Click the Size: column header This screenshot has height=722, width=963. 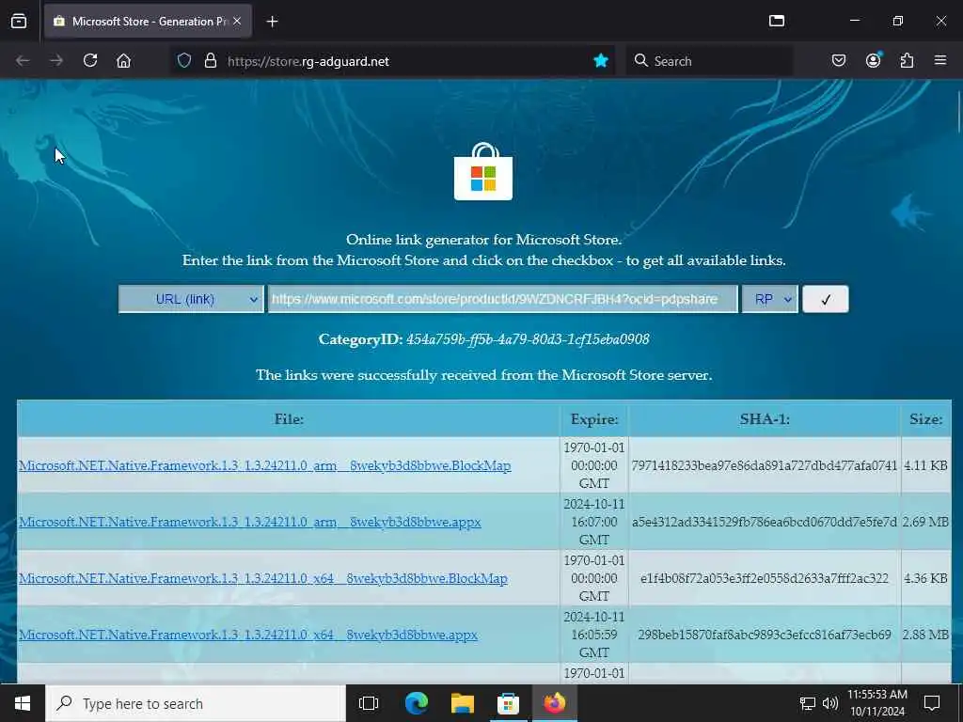926,418
